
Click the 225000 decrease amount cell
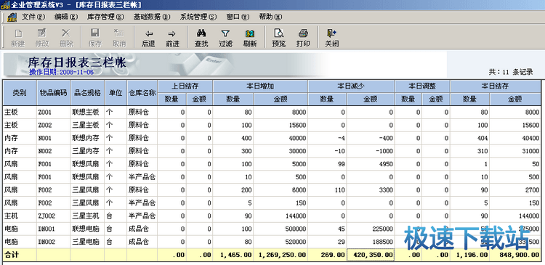(371, 229)
